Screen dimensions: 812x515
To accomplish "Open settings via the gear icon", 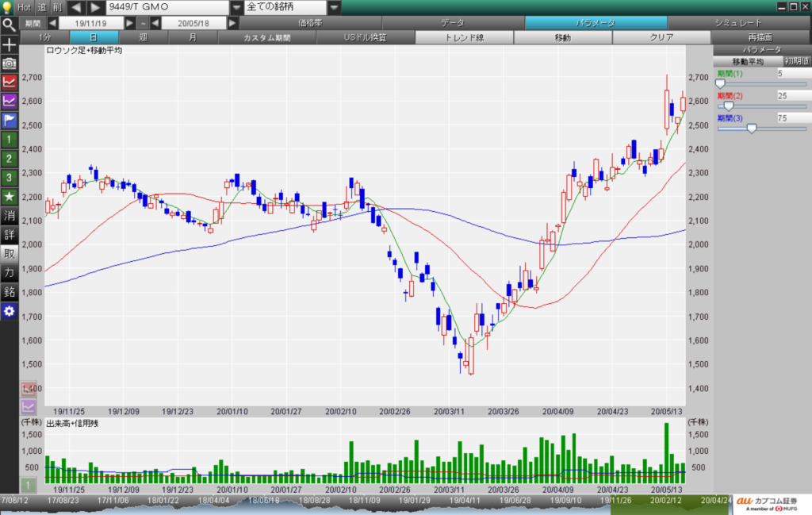I will point(9,311).
